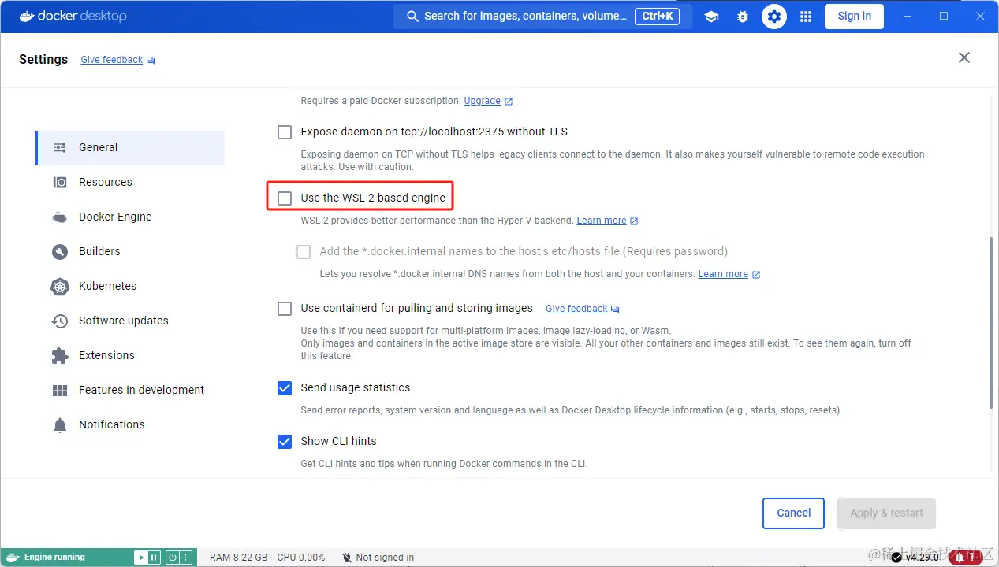Open the three-dot menu in status bar

pos(185,558)
